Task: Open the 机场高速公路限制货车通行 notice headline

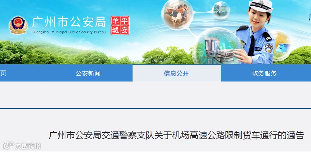Action: (x=176, y=135)
